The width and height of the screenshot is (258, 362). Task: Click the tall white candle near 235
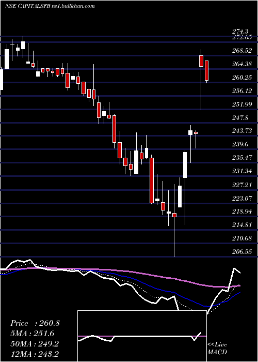(185, 165)
